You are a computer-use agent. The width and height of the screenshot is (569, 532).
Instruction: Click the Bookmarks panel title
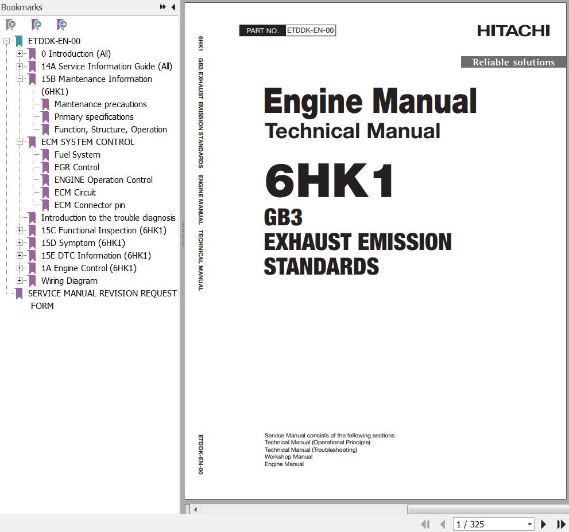22,7
